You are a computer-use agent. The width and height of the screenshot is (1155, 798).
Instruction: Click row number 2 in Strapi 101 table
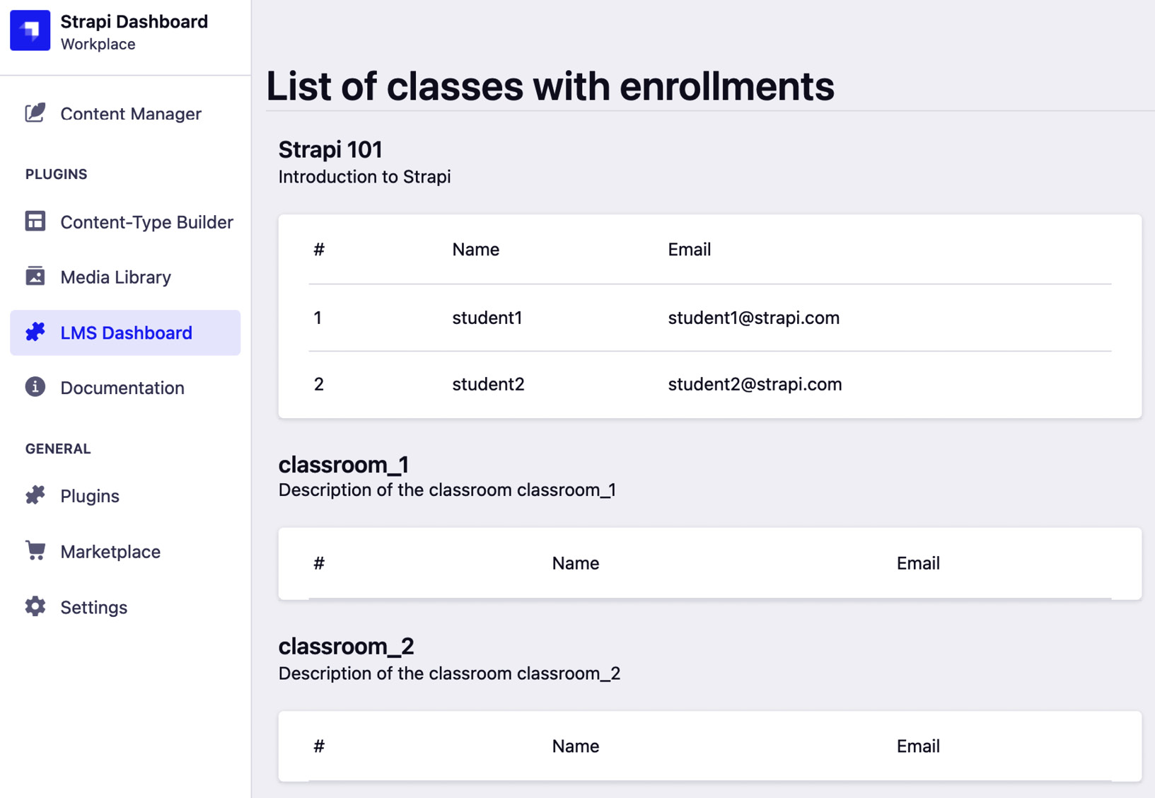pos(319,384)
